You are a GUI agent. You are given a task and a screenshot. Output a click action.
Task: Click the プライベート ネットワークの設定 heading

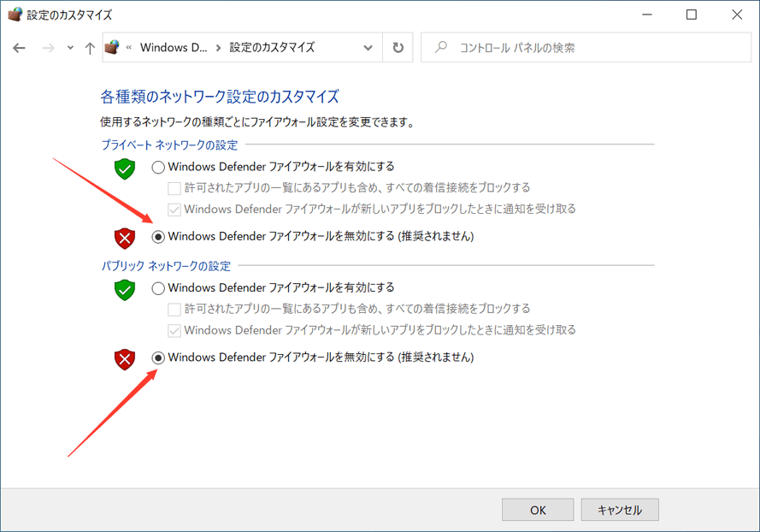(169, 145)
